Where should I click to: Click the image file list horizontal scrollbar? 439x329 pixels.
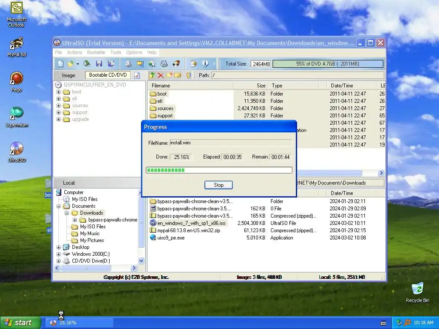330,173
